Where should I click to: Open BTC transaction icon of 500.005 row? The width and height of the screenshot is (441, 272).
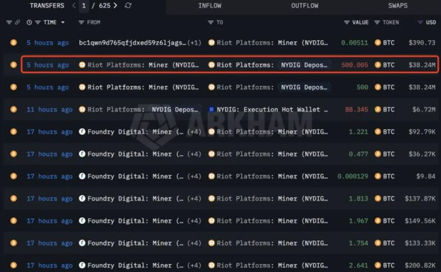[14, 65]
